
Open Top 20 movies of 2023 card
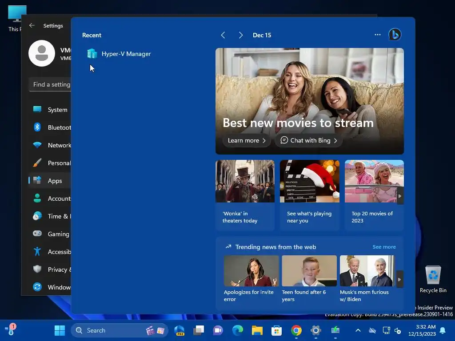374,195
